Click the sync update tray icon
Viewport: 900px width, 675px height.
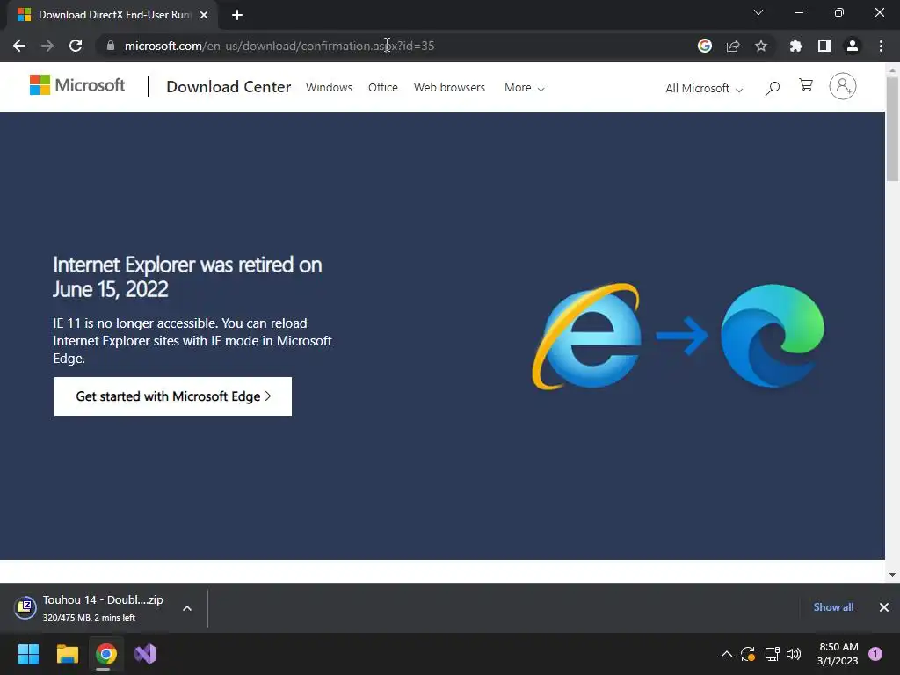748,654
